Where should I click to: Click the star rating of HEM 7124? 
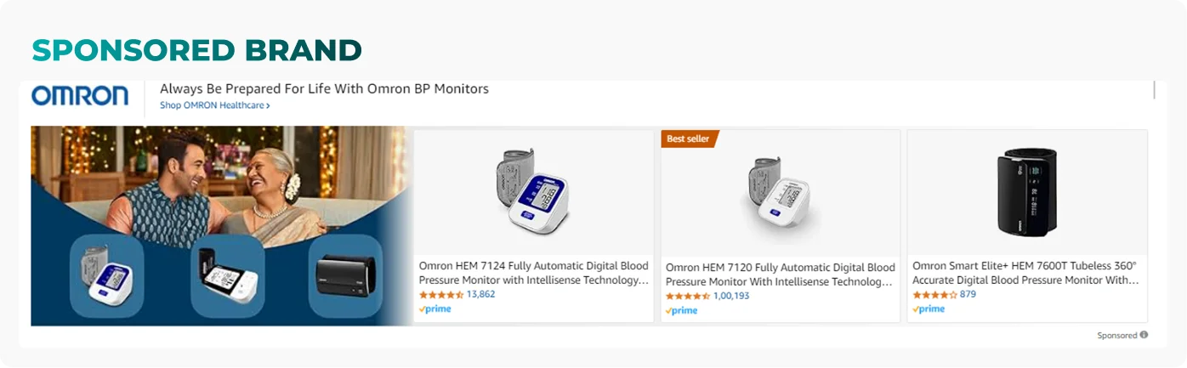point(441,294)
